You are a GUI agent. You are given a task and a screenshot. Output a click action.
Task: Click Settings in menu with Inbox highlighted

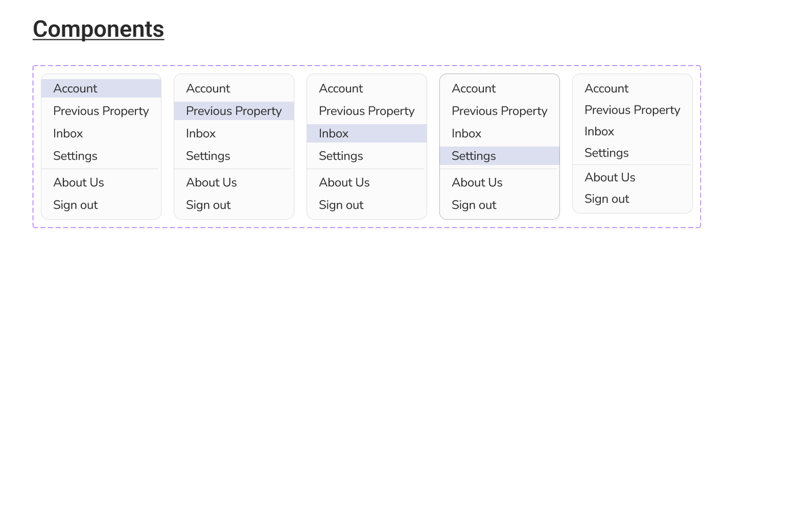click(341, 156)
